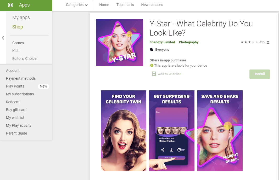Click the Add to Wishlist label

coord(169,74)
